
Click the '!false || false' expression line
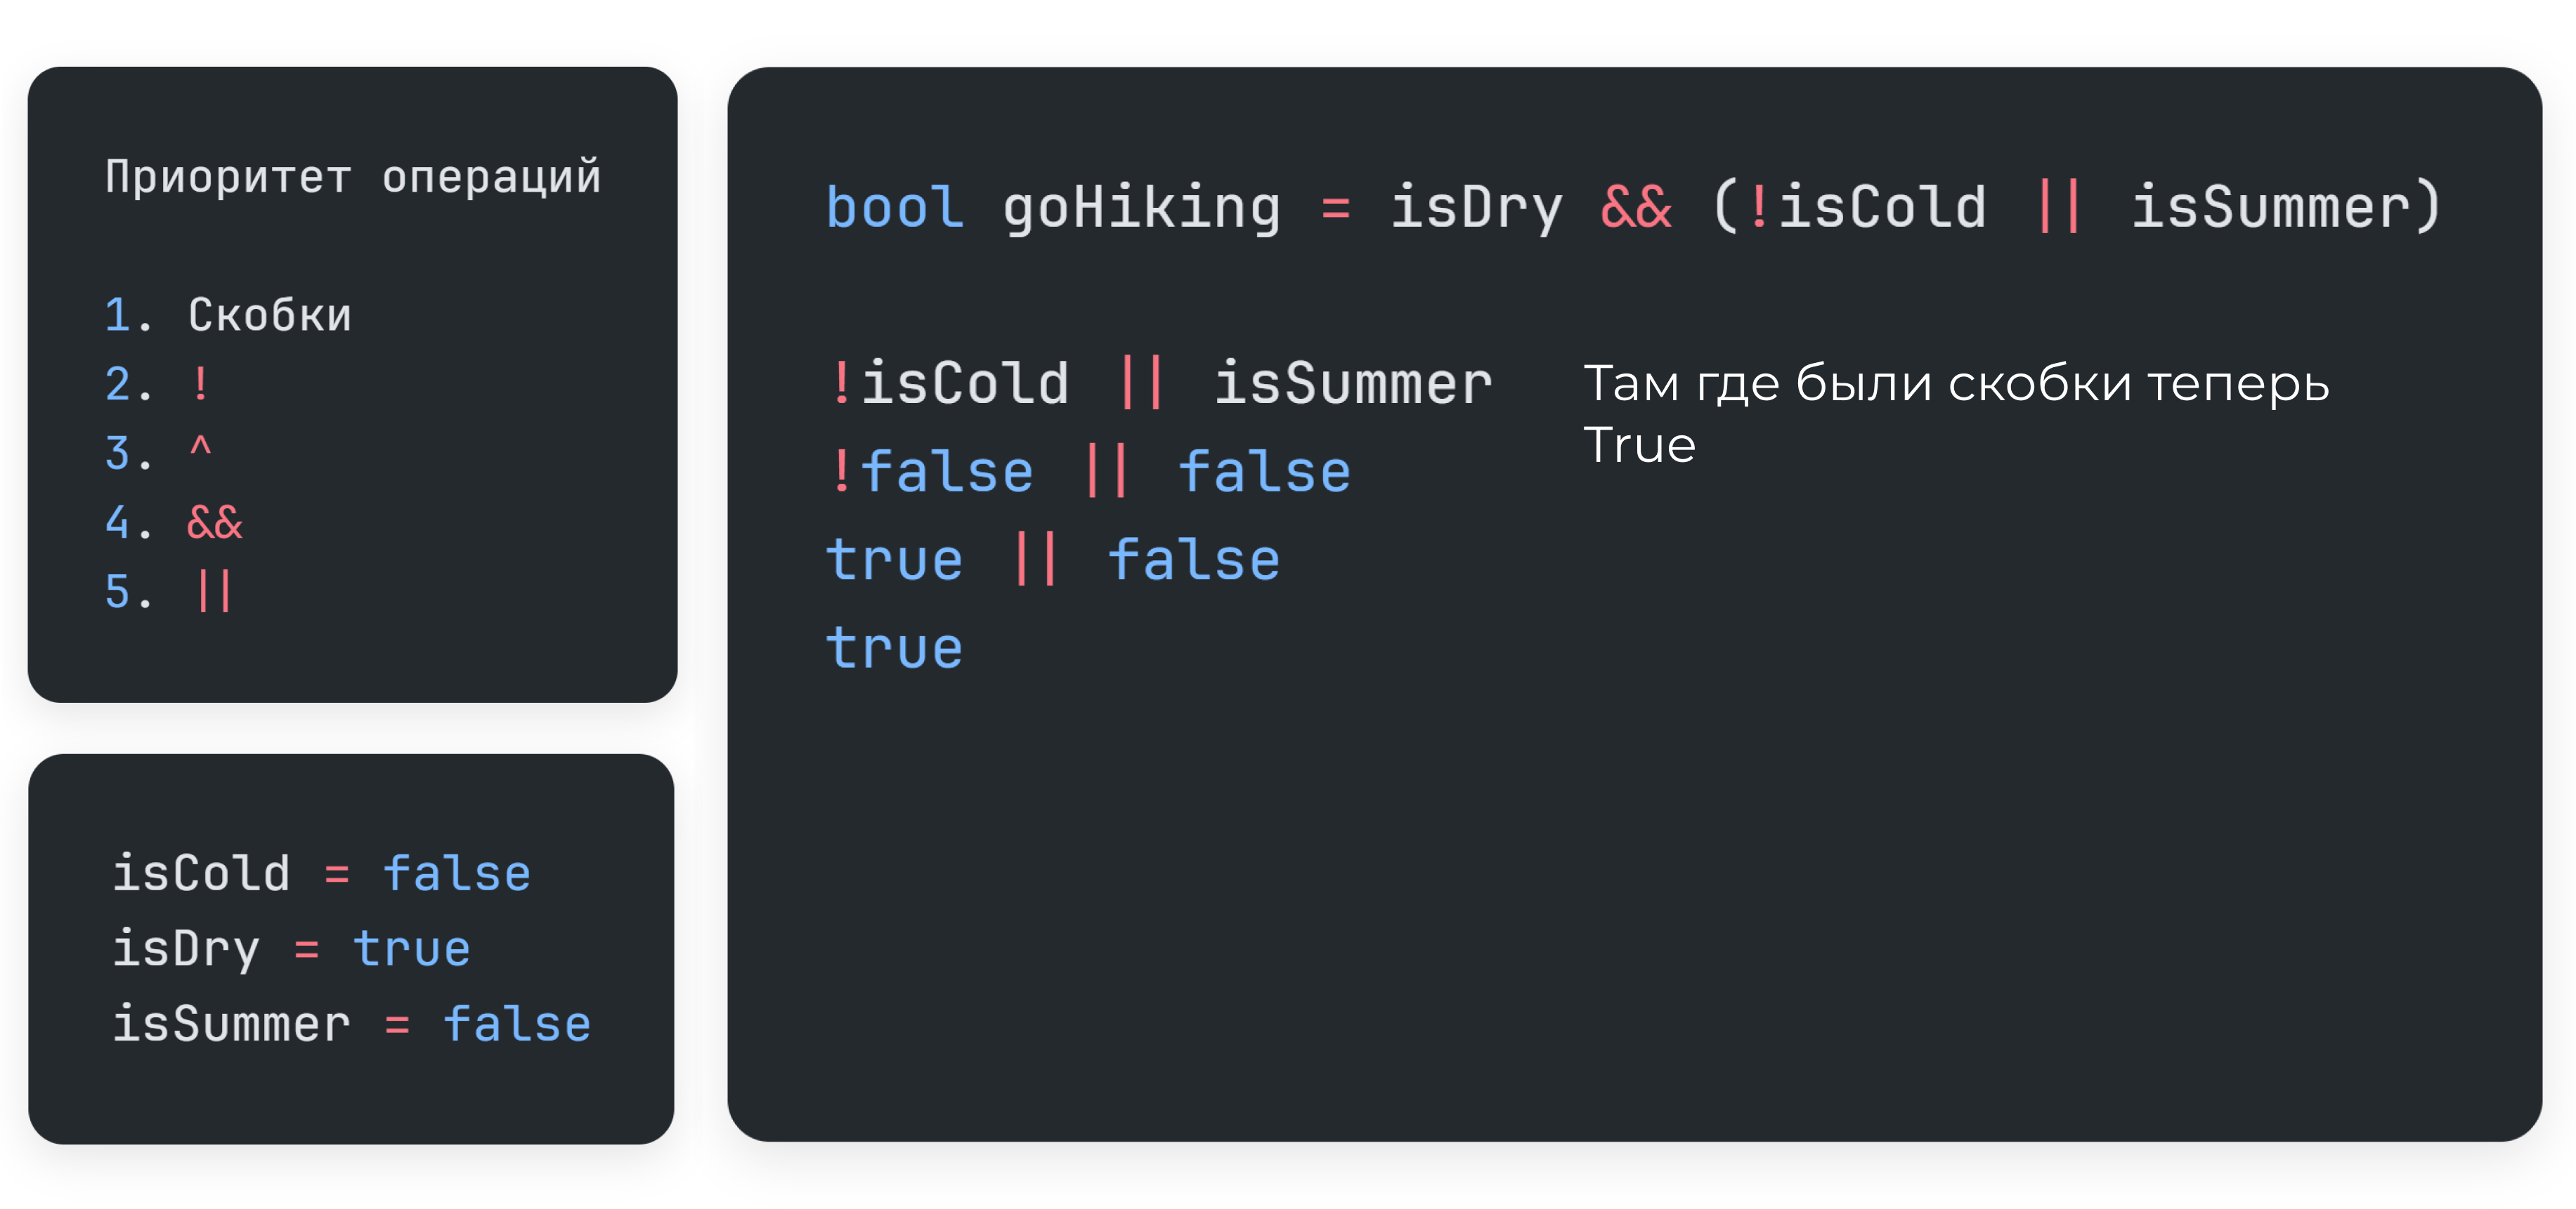(x=1088, y=472)
